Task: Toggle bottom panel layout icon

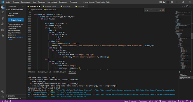Action: [164, 2]
